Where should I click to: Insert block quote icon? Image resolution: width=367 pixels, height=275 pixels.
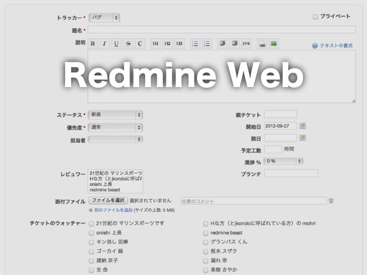click(222, 43)
